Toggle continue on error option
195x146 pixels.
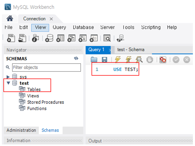[163, 60]
